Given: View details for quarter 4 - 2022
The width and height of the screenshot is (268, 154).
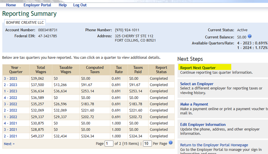Looking at the screenshot, I should pos(10,98).
